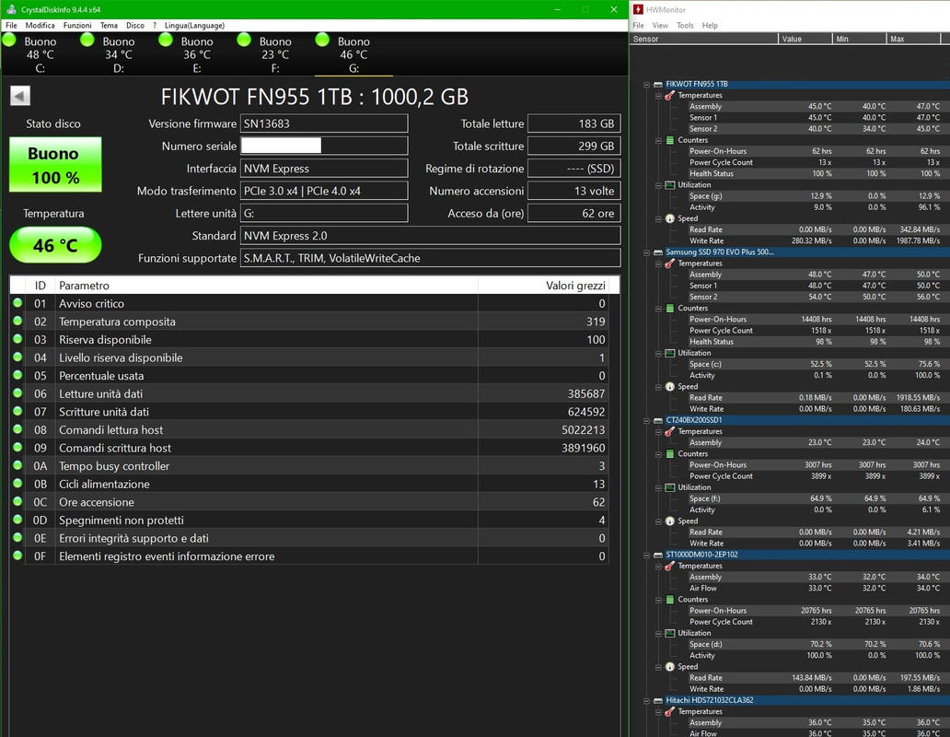This screenshot has height=737, width=950.
Task: Select disk G: tab at 46 °C
Action: pos(353,54)
